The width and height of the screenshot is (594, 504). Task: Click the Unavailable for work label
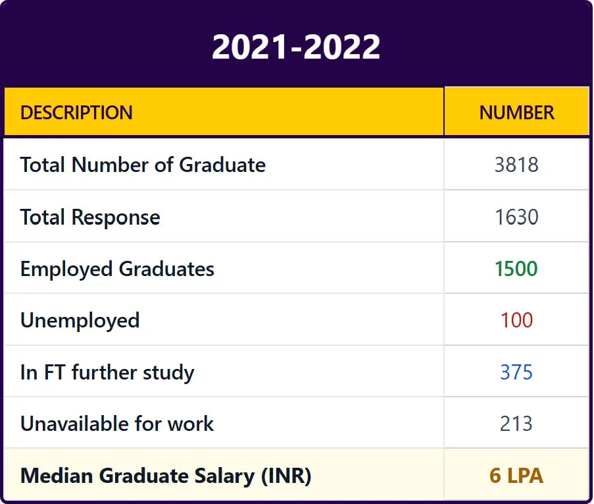tap(117, 424)
